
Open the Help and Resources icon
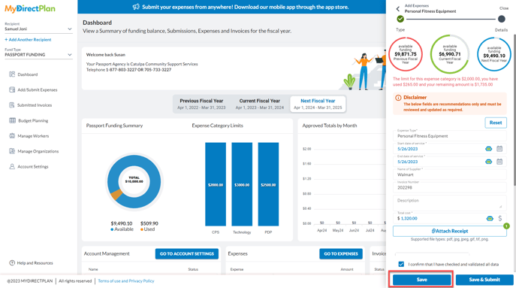(x=12, y=262)
